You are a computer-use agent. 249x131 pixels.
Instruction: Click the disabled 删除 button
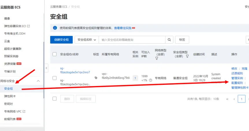[x=67, y=99]
